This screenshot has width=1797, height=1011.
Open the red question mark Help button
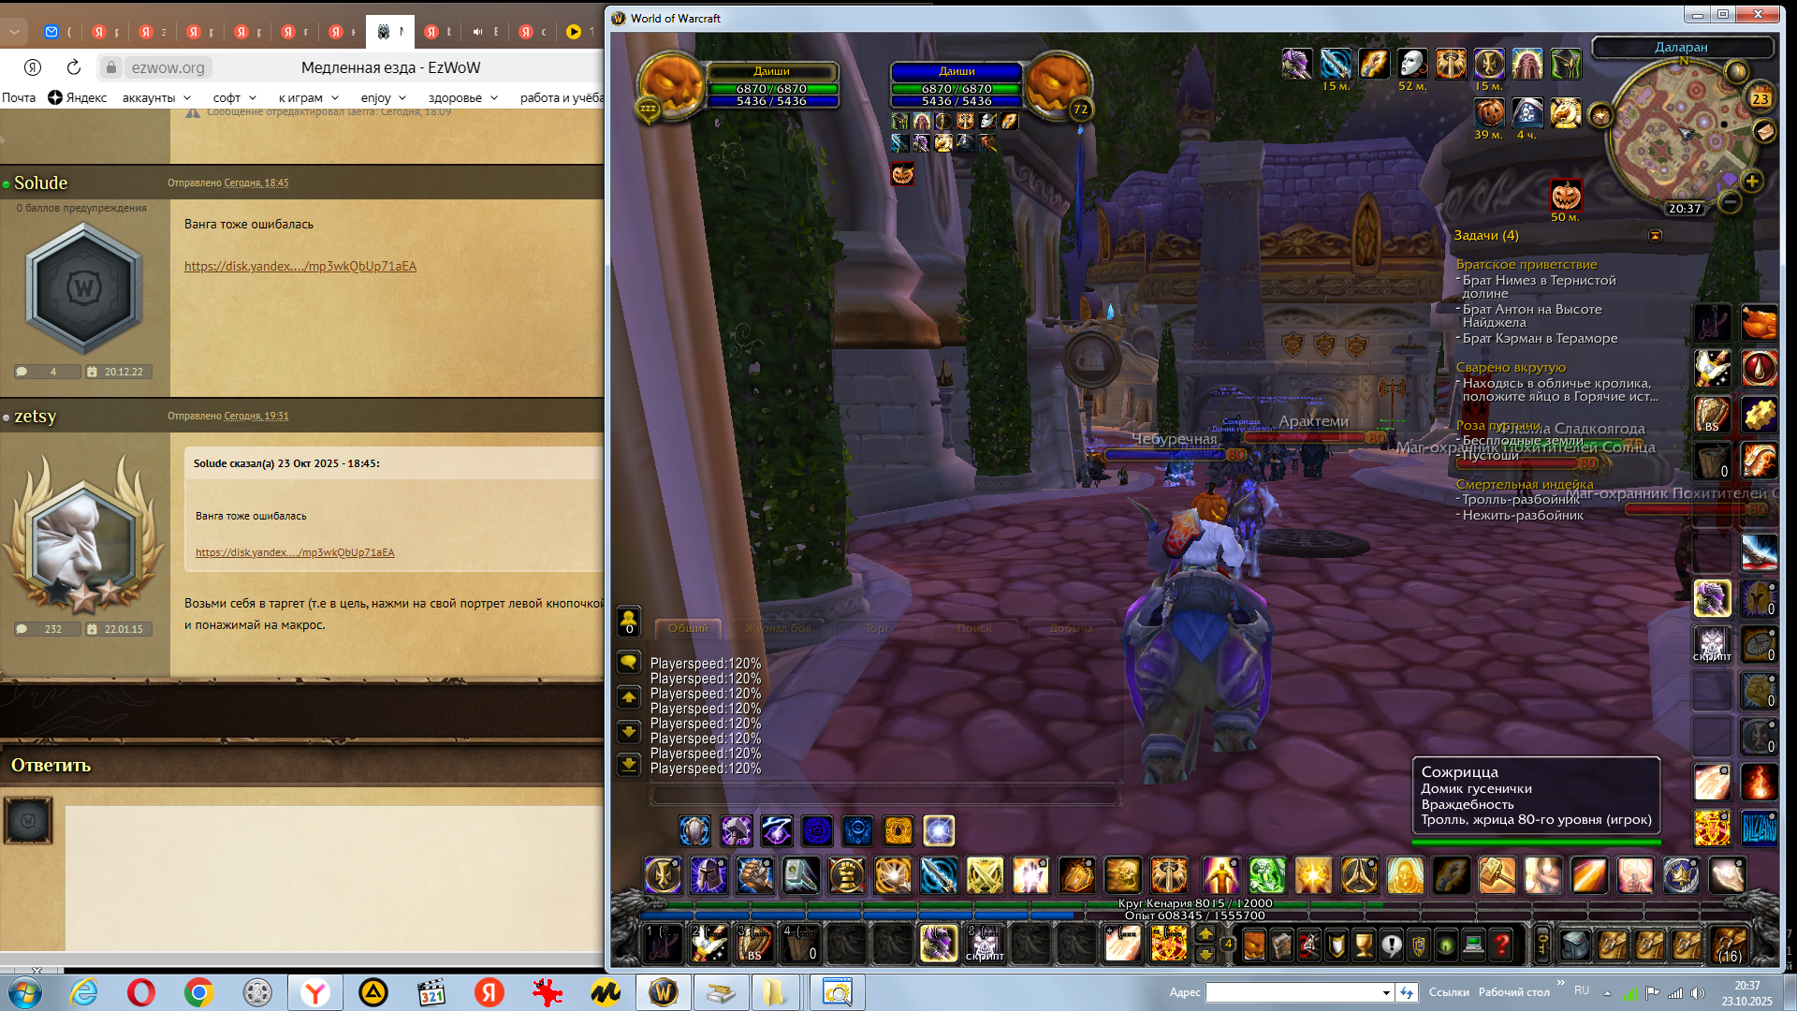(x=1501, y=945)
